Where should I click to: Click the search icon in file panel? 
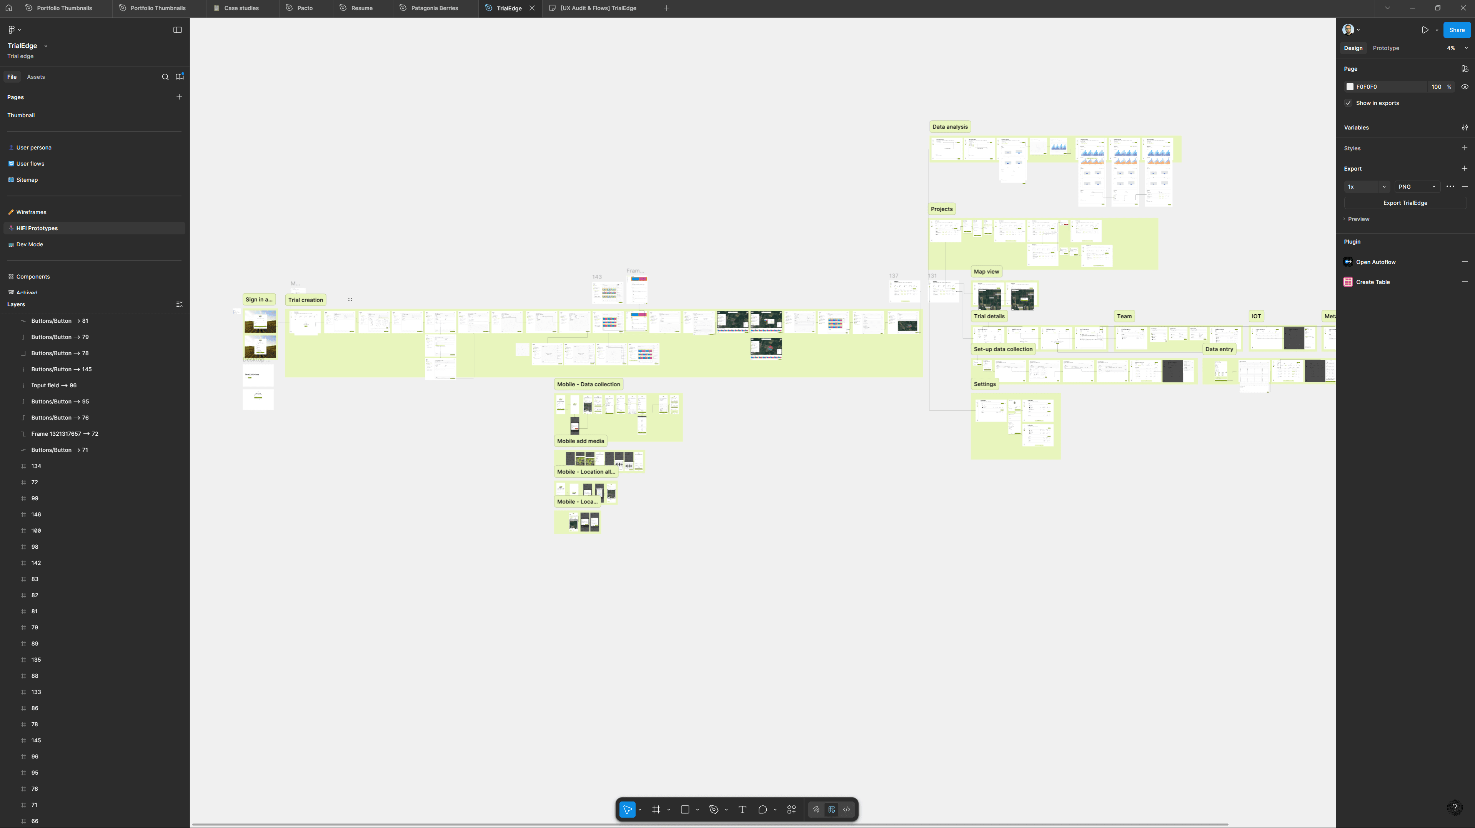(165, 77)
